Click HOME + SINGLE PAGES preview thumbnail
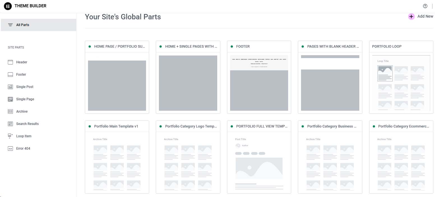Viewport: 435px width, 197px height. [188, 83]
